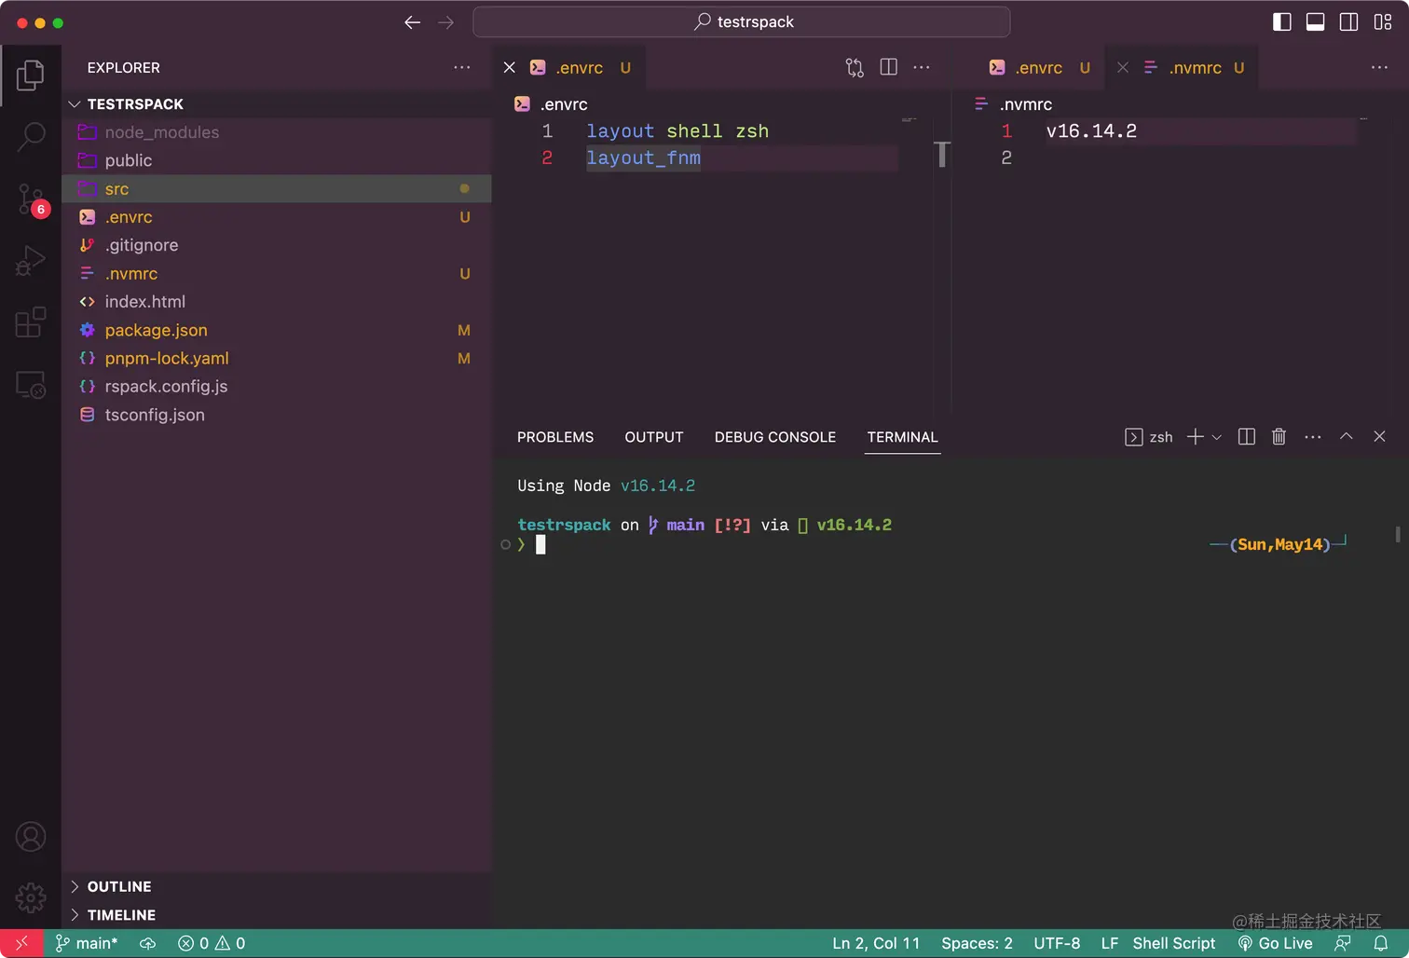Viewport: 1409px width, 958px height.
Task: Split the terminal pane
Action: click(x=1247, y=437)
